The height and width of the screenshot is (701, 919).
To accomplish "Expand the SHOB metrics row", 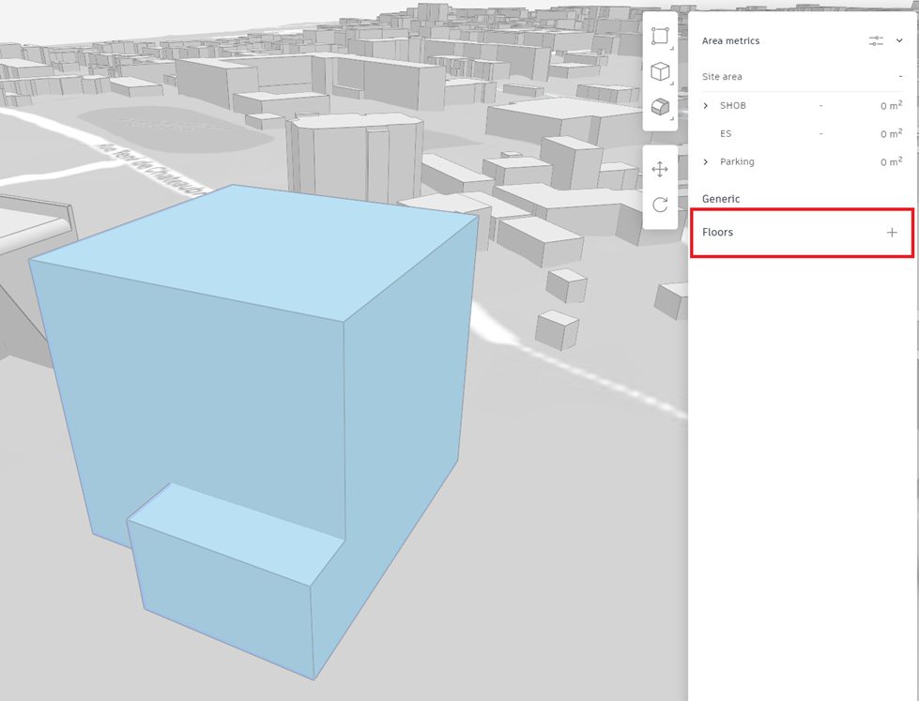I will pyautogui.click(x=706, y=106).
